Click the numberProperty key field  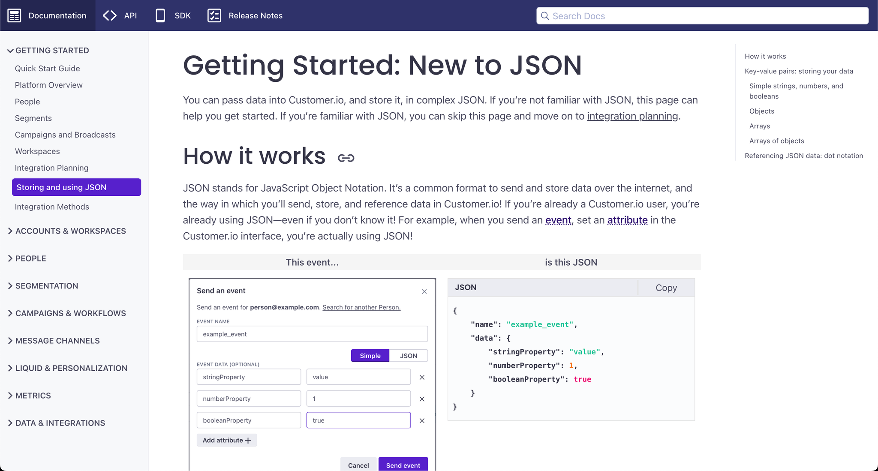249,399
